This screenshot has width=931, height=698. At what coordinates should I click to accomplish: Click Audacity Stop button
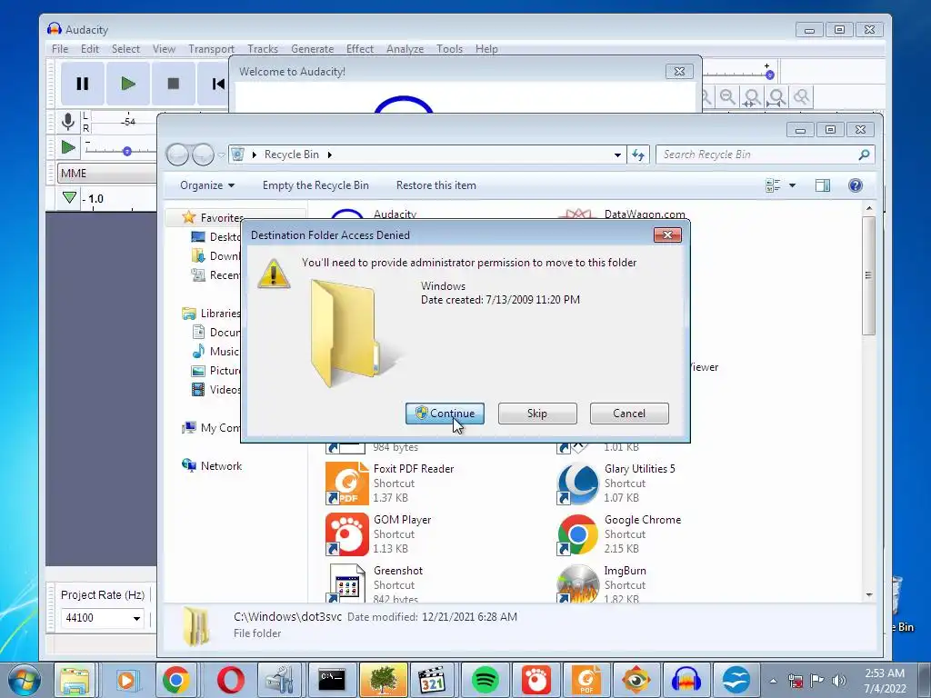coord(174,84)
